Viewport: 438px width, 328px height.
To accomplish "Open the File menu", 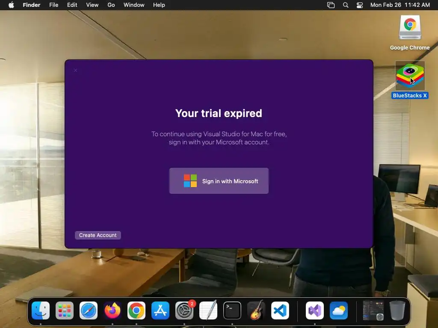I will (53, 5).
